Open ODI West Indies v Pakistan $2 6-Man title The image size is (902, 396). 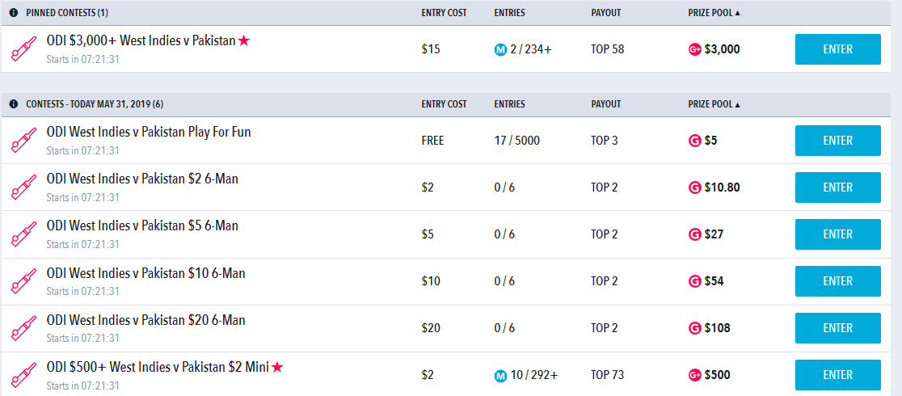click(142, 179)
